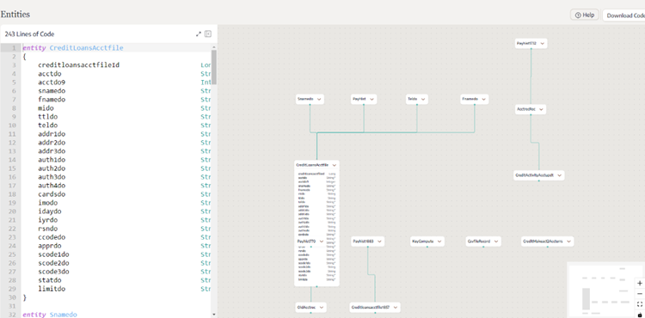The image size is (645, 318).
Task: Expand the KeyCompute node chevron
Action: click(439, 242)
